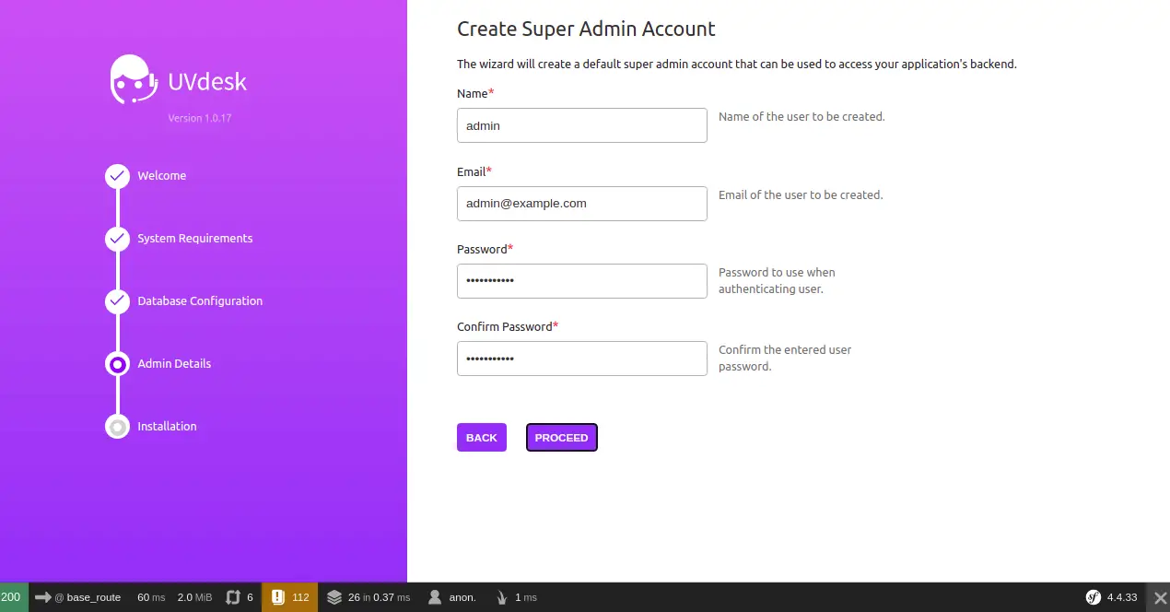Click the Installation pending step circle
The image size is (1170, 612).
(x=117, y=427)
